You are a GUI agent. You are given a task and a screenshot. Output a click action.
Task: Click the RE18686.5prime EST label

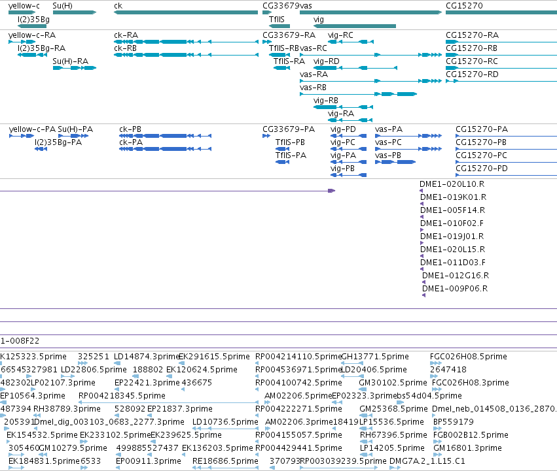pos(225,461)
